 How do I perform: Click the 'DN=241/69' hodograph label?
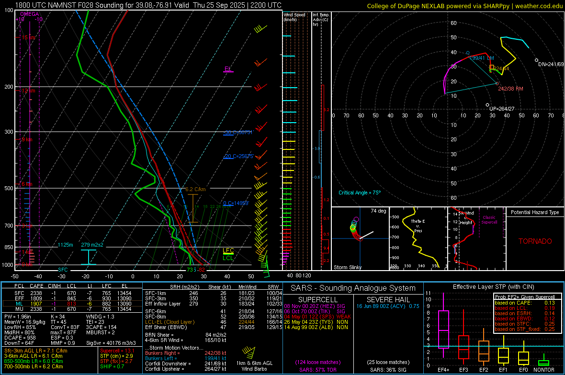point(551,64)
